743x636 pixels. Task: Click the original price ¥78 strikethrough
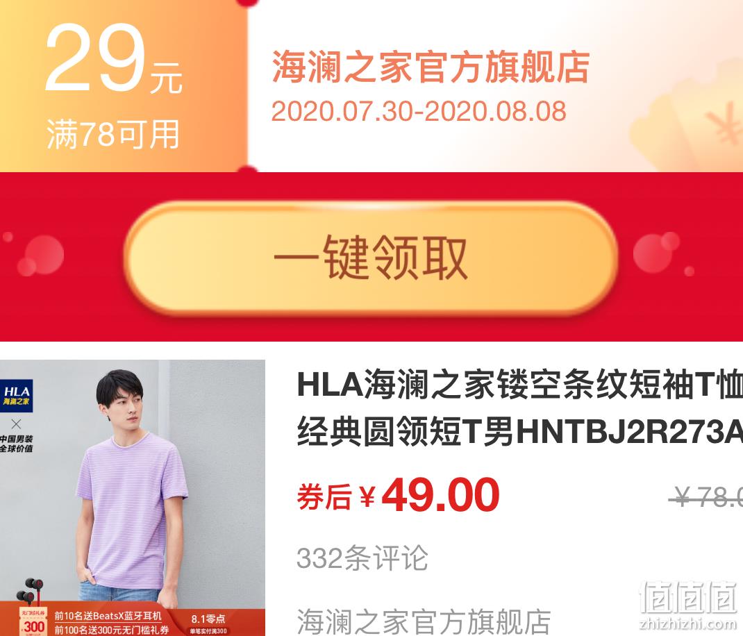coord(706,496)
